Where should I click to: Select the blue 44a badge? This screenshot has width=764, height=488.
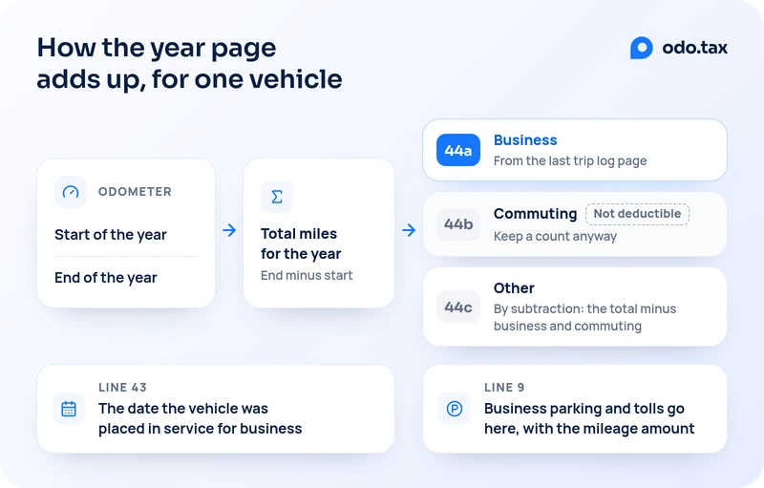point(458,150)
